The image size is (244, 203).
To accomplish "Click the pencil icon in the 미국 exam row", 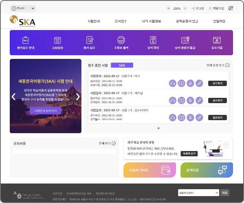I will click(x=199, y=83).
